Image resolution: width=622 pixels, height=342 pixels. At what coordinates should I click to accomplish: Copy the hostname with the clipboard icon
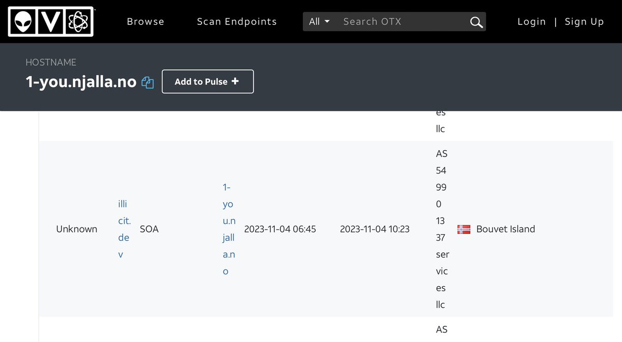point(148,82)
